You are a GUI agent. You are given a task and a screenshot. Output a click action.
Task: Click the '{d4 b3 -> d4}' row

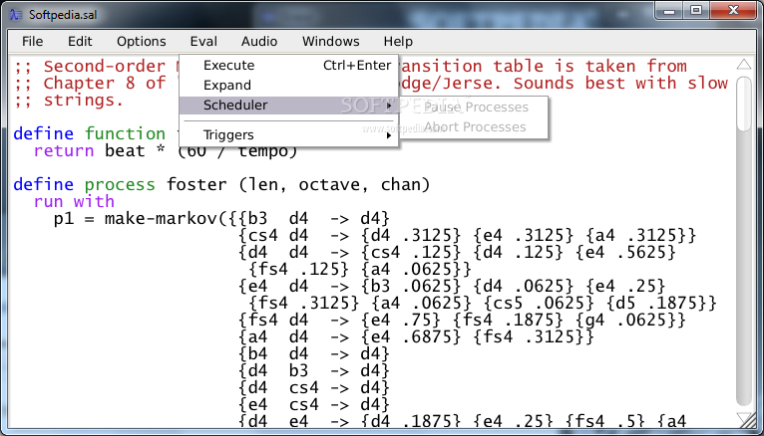(314, 371)
